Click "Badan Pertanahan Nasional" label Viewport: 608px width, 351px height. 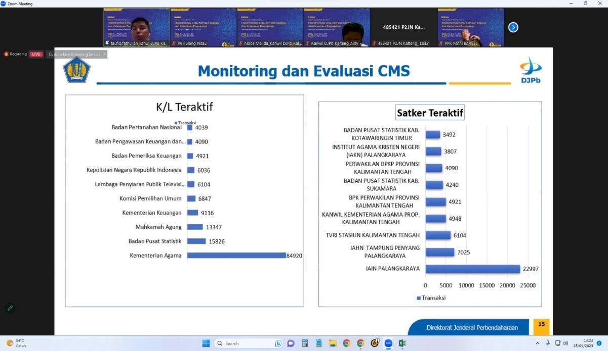[146, 127]
